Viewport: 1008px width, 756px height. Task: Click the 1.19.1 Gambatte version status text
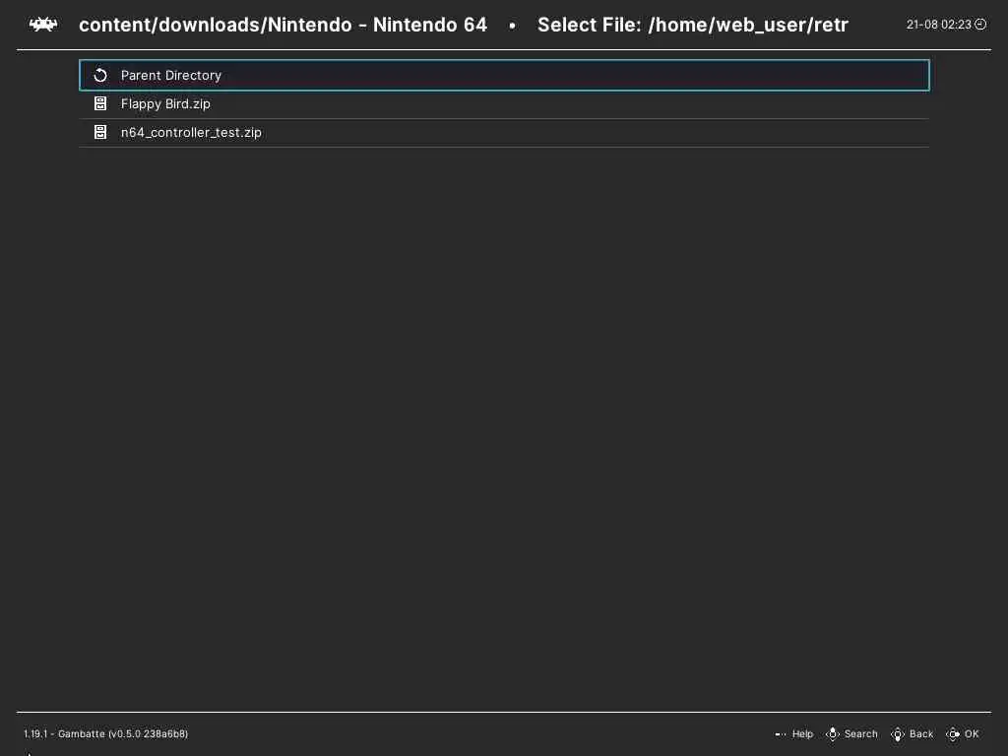(106, 733)
